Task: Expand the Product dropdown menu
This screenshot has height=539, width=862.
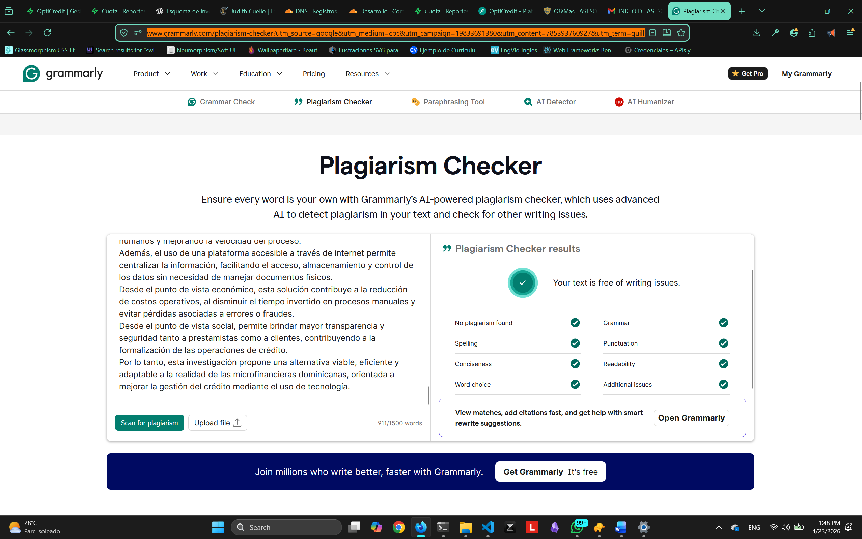Action: pos(151,74)
